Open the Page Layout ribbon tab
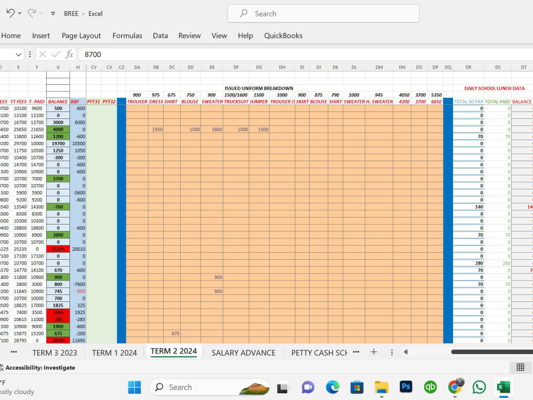This screenshot has height=400, width=533. click(81, 36)
